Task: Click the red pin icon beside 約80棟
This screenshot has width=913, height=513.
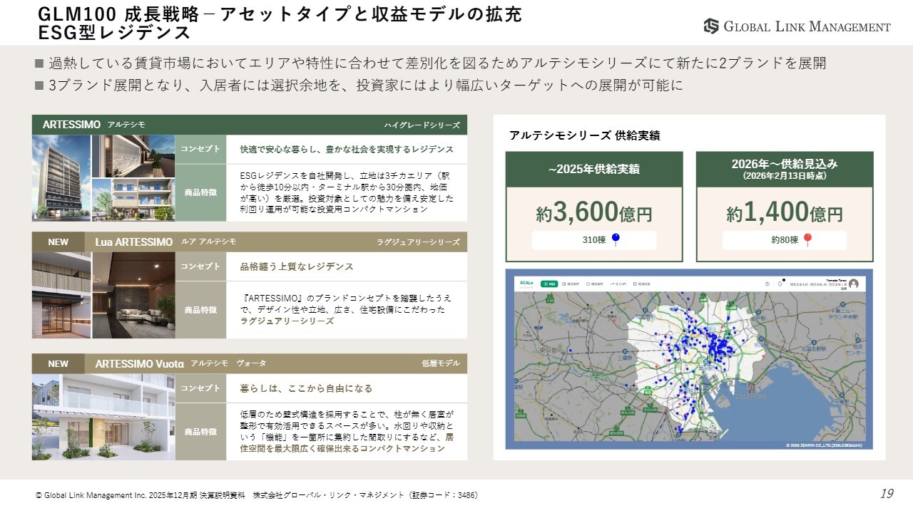Action: tap(807, 240)
